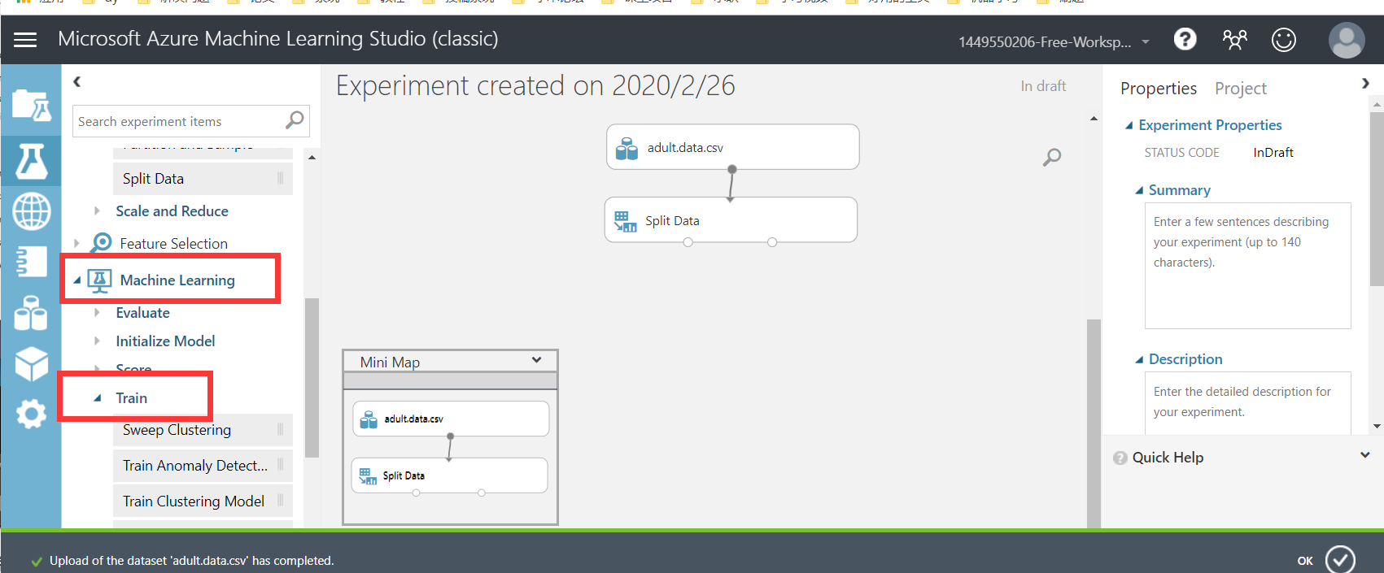Collapse the Mini Map dropdown arrow
Image resolution: width=1384 pixels, height=573 pixels.
tap(536, 360)
